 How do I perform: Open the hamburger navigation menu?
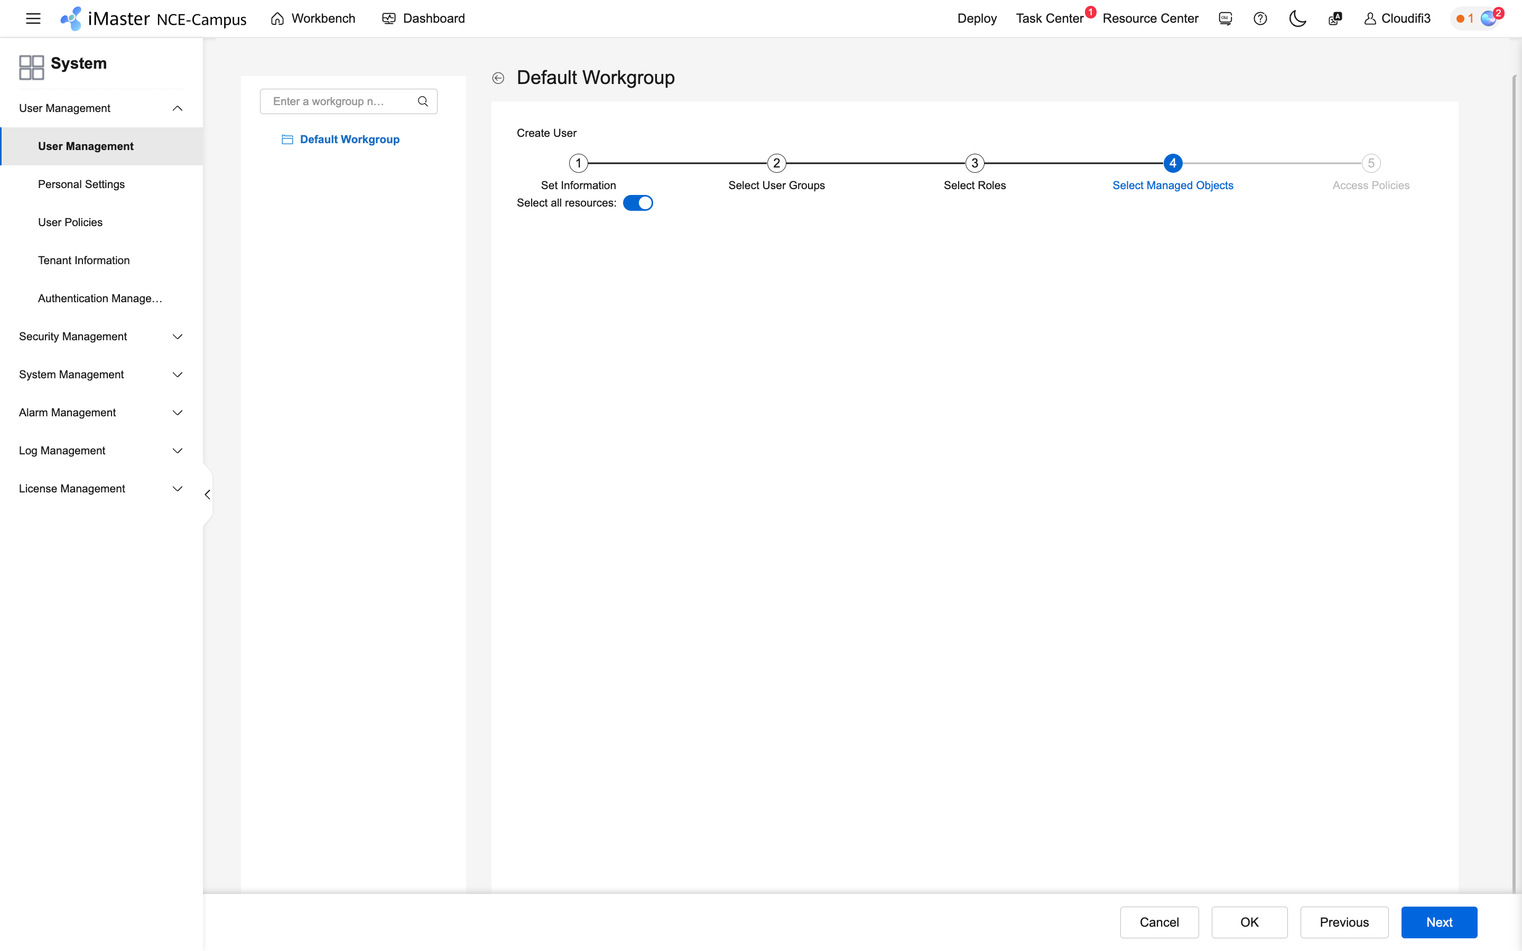click(x=33, y=18)
